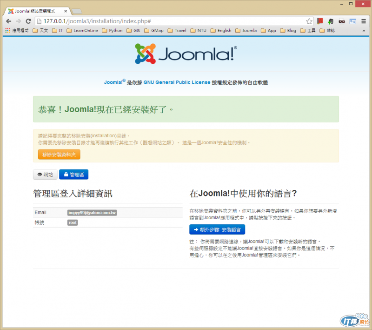This screenshot has width=372, height=330.
Task: Minimize the browser window
Action: point(342,4)
